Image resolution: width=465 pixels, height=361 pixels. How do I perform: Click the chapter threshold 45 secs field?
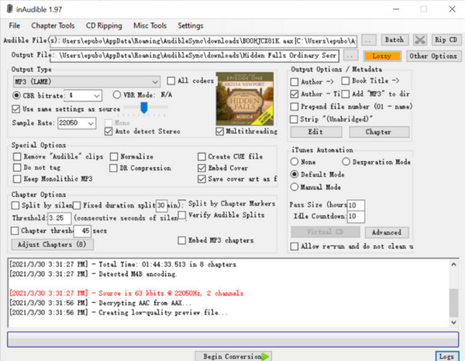click(82, 231)
